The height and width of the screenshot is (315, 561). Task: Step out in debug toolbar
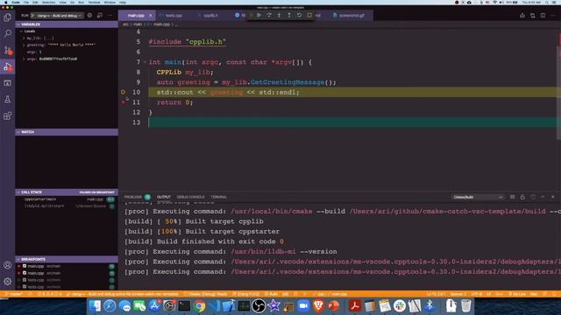pyautogui.click(x=289, y=16)
